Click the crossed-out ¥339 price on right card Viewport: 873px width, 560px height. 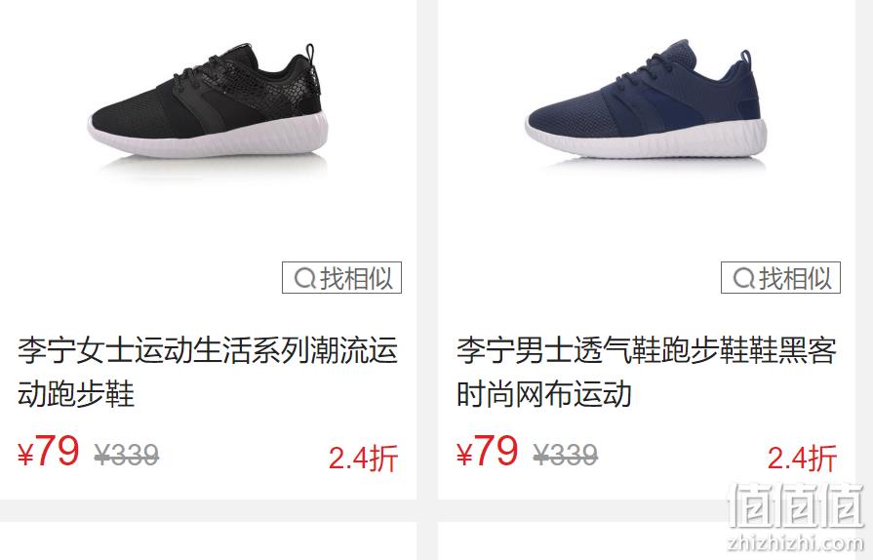[x=566, y=456]
